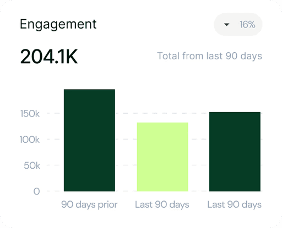This screenshot has height=228, width=282.
Task: Click the 150k y-axis label
Action: pos(30,114)
